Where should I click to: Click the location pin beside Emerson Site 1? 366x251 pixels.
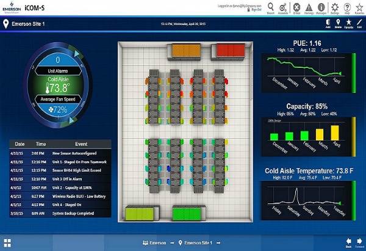click(6, 24)
